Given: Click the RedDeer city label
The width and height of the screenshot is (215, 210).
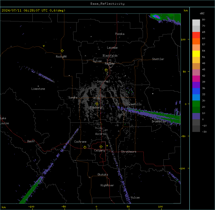Looking at the screenshot, I should pyautogui.click(x=110, y=64).
